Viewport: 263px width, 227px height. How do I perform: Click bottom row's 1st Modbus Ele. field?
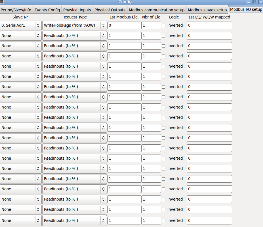[x=124, y=221]
